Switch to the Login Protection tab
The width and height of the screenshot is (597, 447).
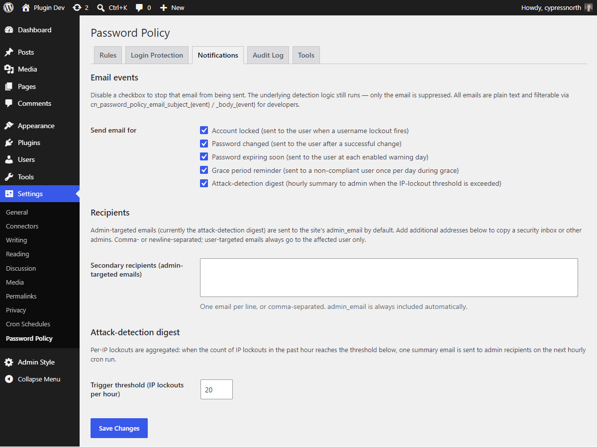coord(157,55)
